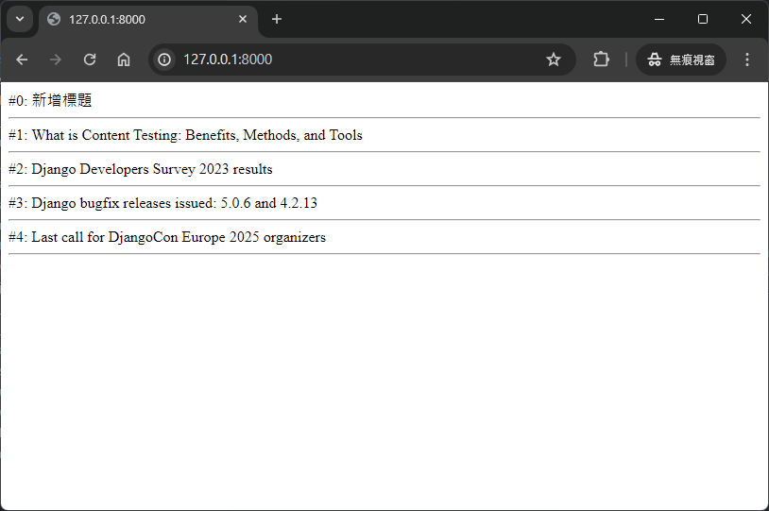Close the browser window
This screenshot has height=511, width=769.
pos(746,19)
